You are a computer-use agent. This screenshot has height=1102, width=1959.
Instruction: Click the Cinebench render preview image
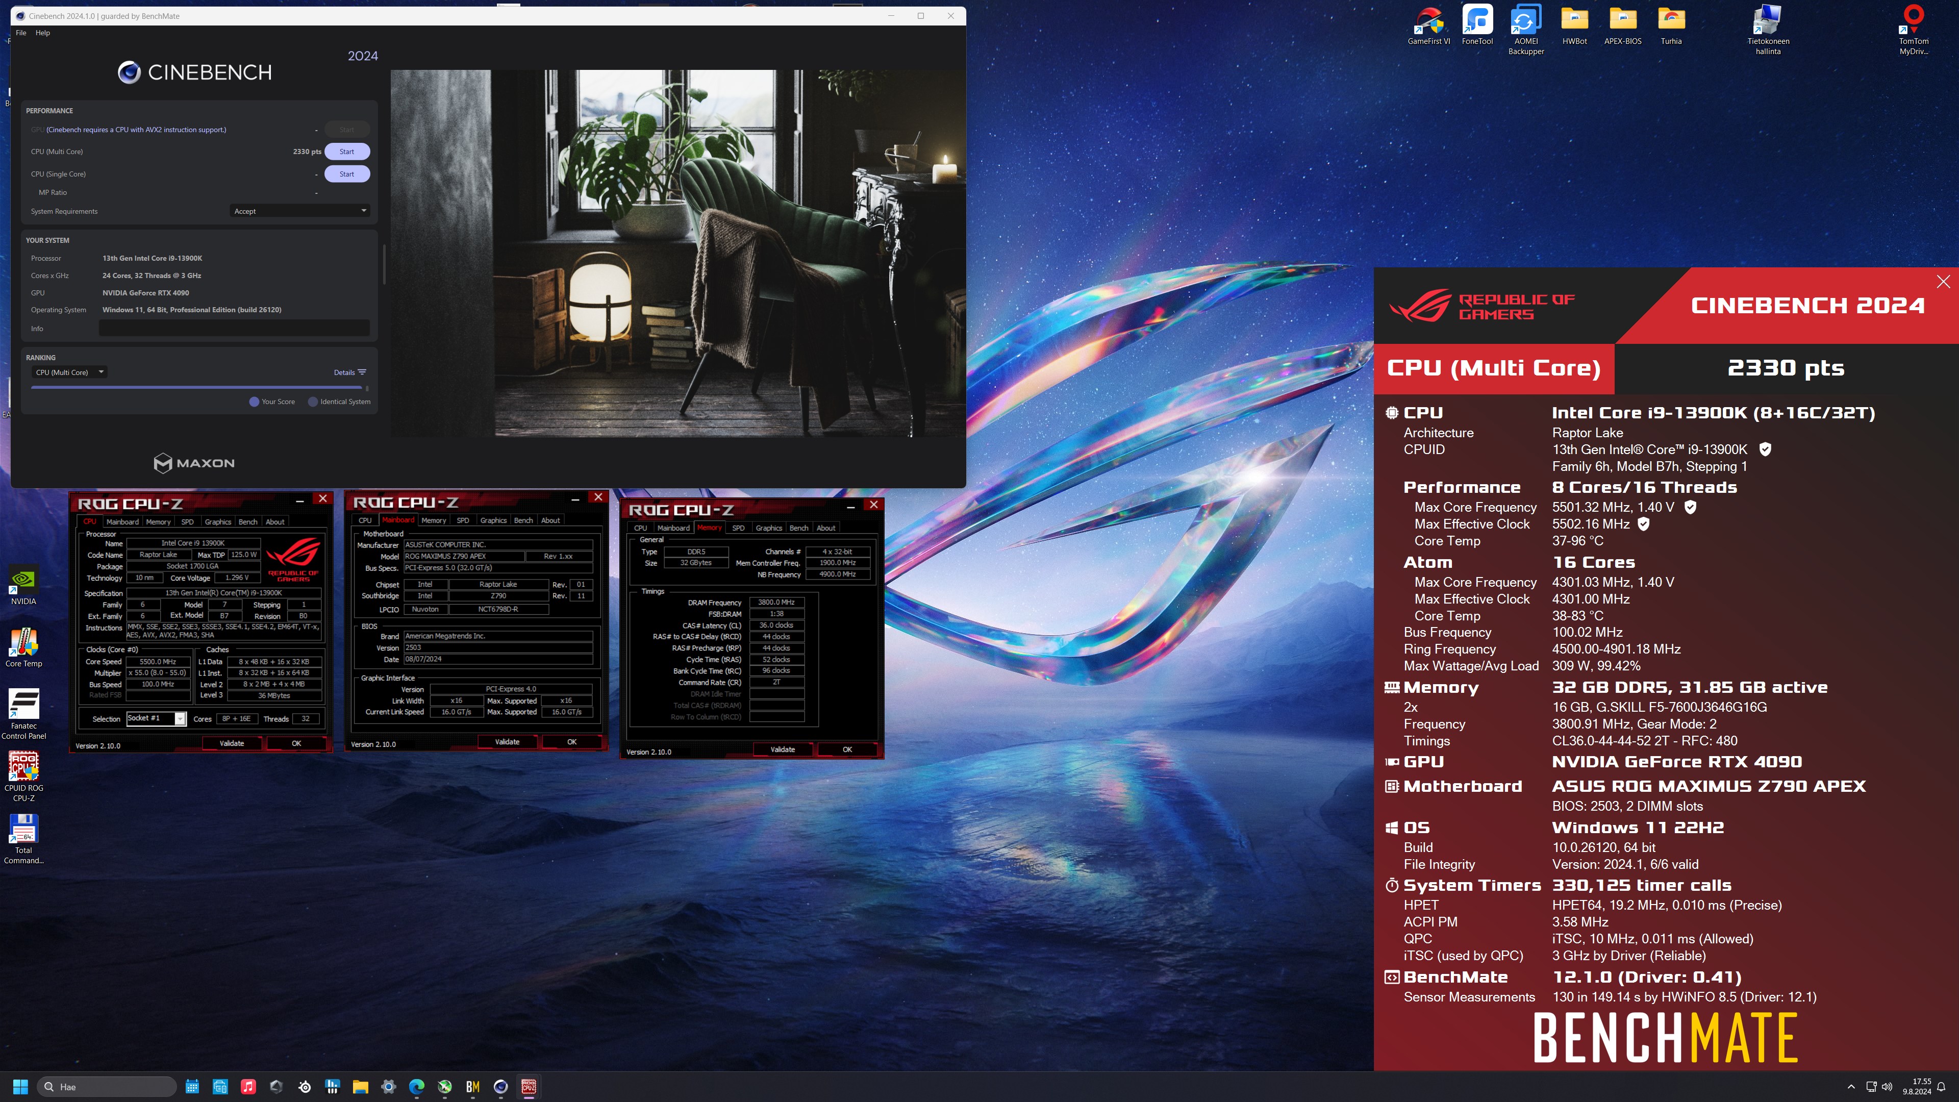click(x=677, y=253)
